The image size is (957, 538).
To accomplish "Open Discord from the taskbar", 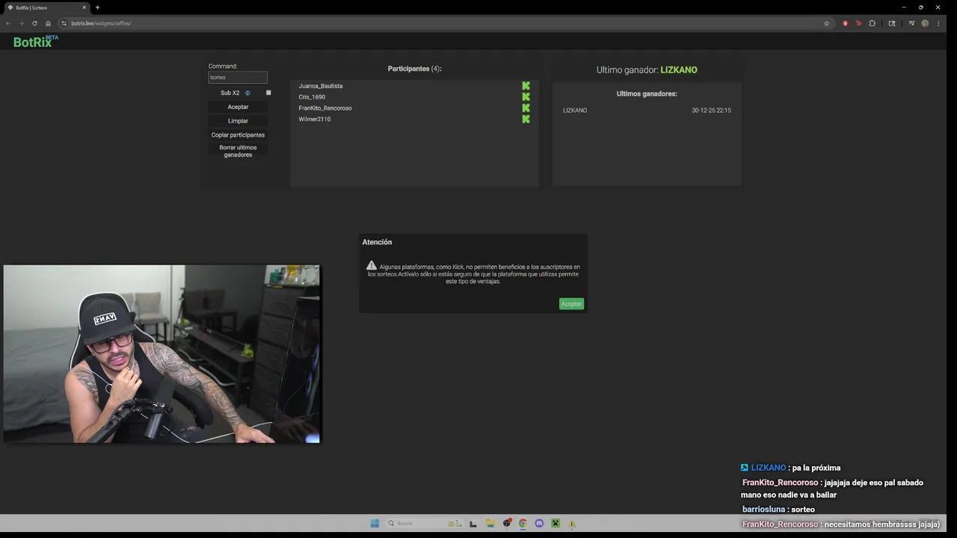I will [539, 523].
